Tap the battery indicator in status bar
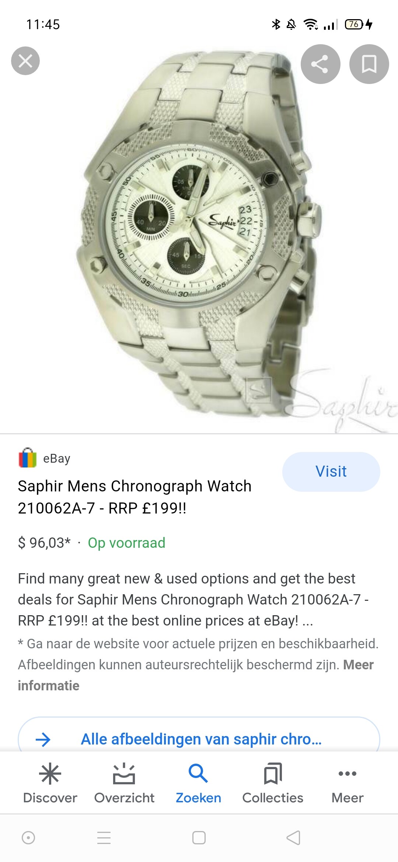 click(x=354, y=24)
